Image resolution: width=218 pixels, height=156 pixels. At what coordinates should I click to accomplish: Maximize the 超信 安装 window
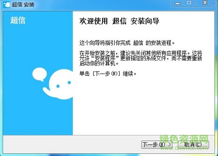pyautogui.click(x=189, y=3)
